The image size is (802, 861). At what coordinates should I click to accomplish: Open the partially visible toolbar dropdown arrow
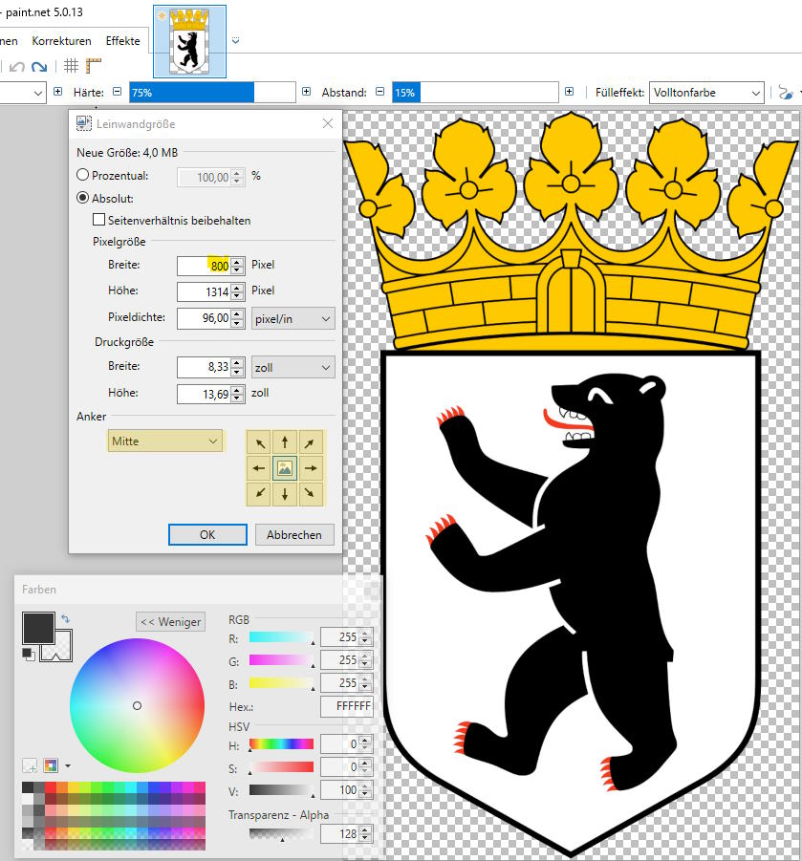37,93
